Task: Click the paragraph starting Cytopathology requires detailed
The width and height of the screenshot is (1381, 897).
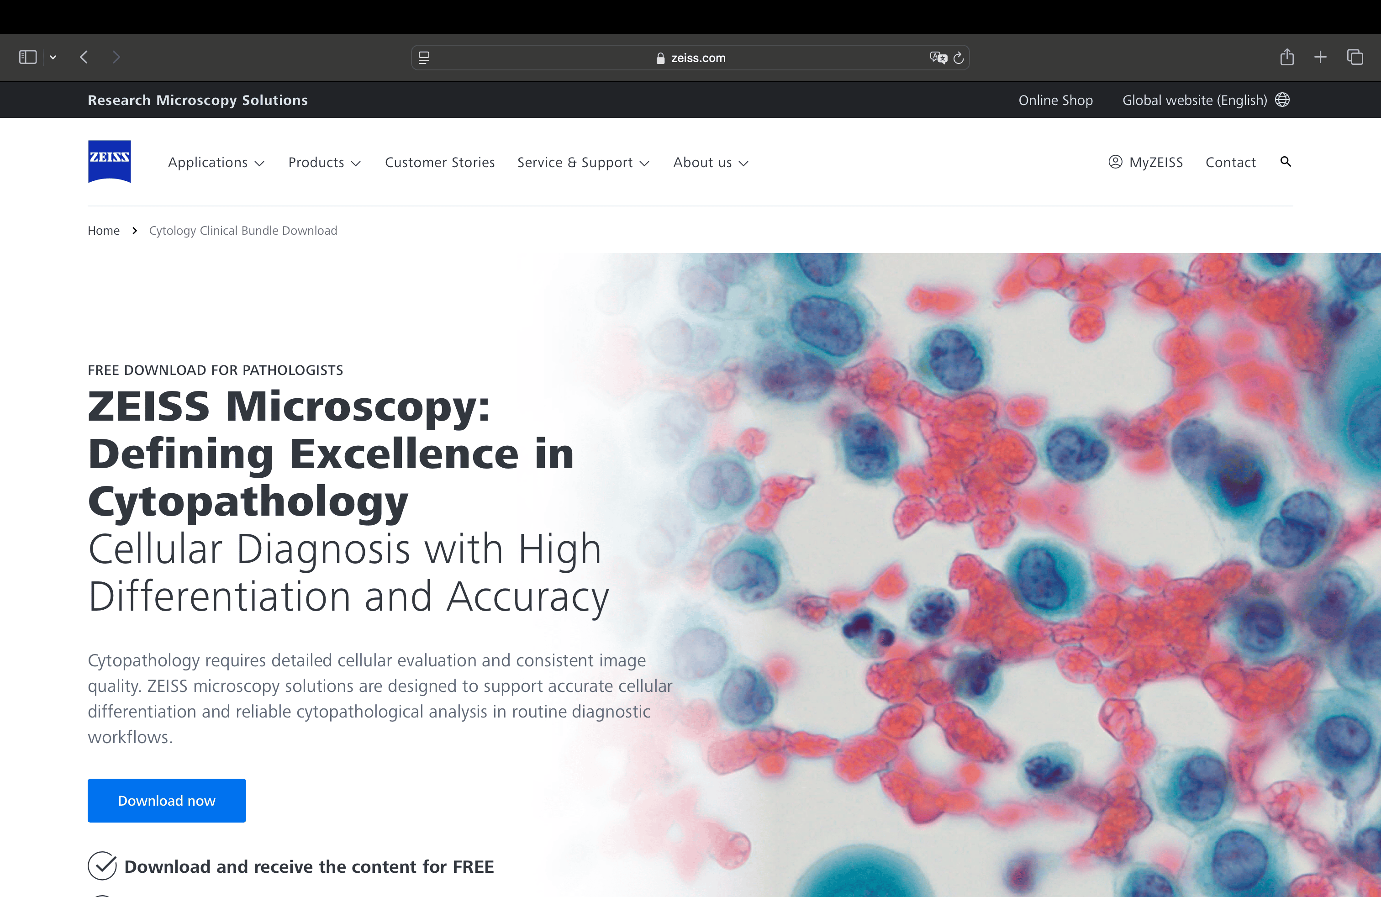Action: click(x=380, y=699)
